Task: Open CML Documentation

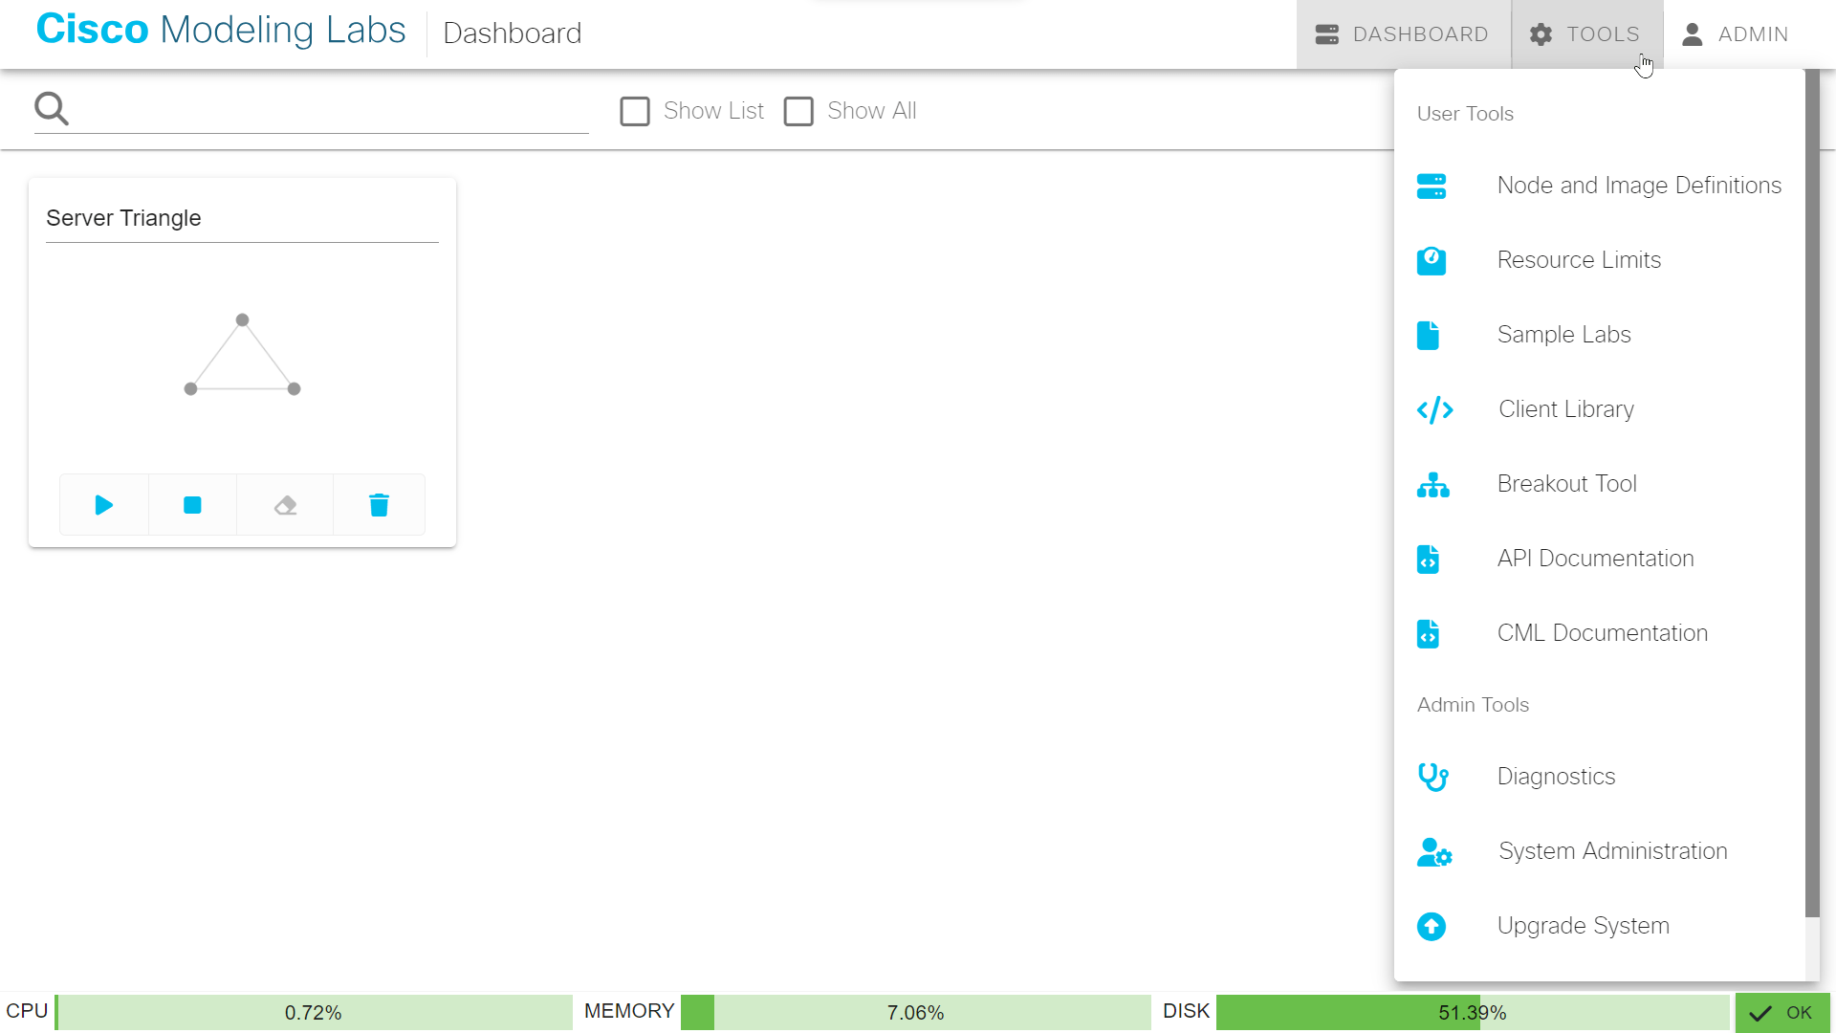Action: (x=1602, y=632)
